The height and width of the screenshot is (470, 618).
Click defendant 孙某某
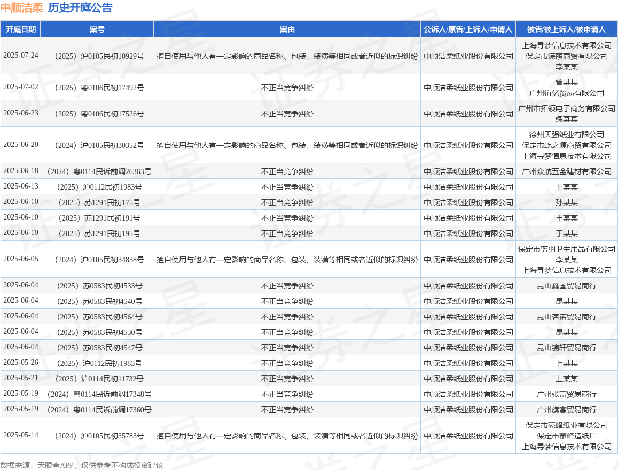[x=566, y=202]
